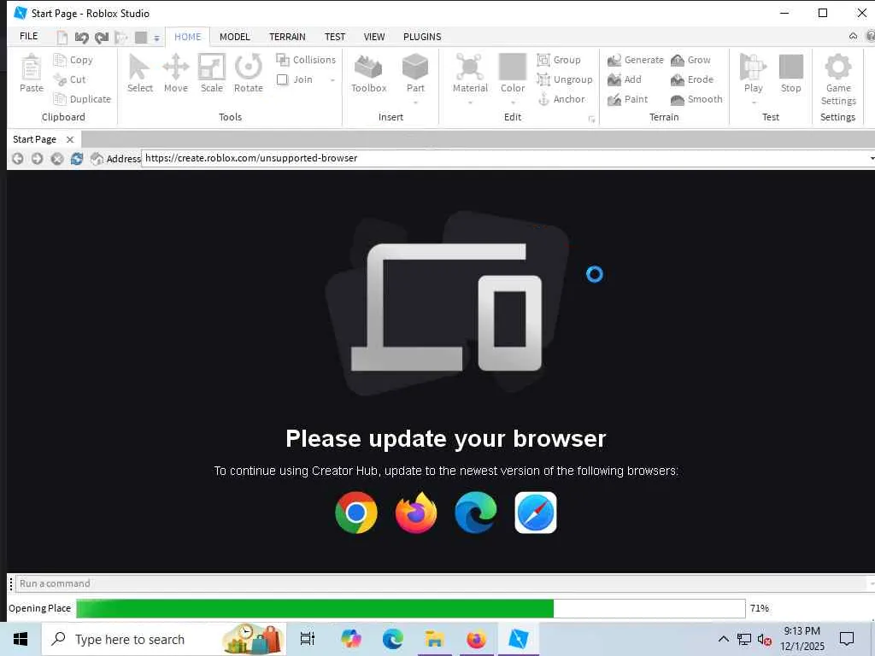Click the Chrome browser icon on page
Viewport: 875px width, 656px height.
(356, 512)
